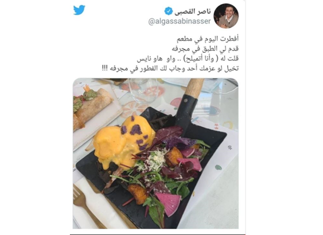
Task: Click the blue verified checkmark badge
Action: click(x=169, y=11)
